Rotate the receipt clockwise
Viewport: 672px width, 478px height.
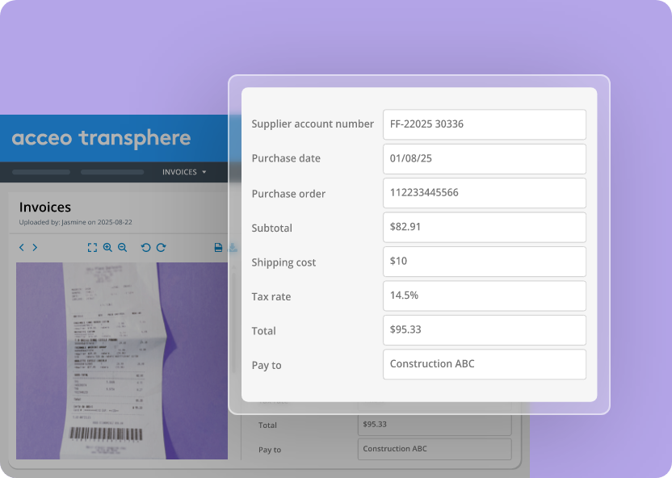tap(161, 247)
